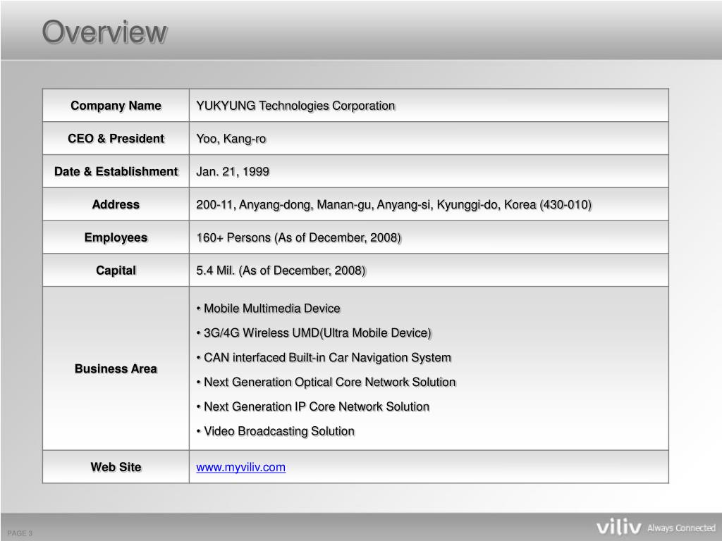Viewport: 722px width, 541px height.
Task: Click the 'Company Name' label cell
Action: click(116, 106)
